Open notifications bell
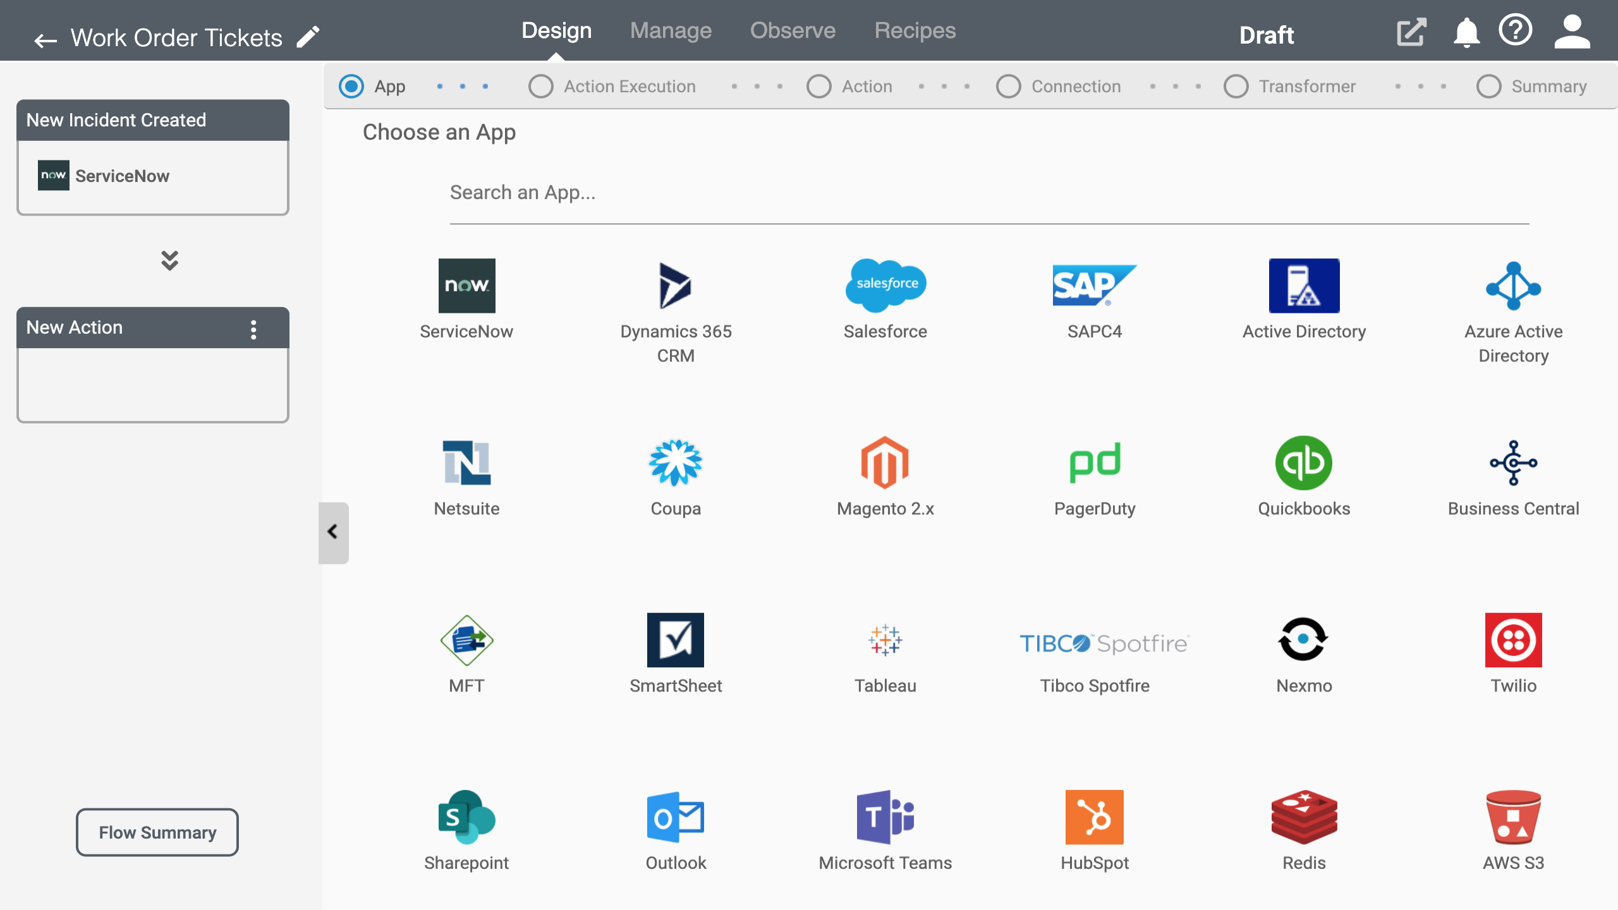Viewport: 1618px width, 910px height. click(x=1466, y=32)
